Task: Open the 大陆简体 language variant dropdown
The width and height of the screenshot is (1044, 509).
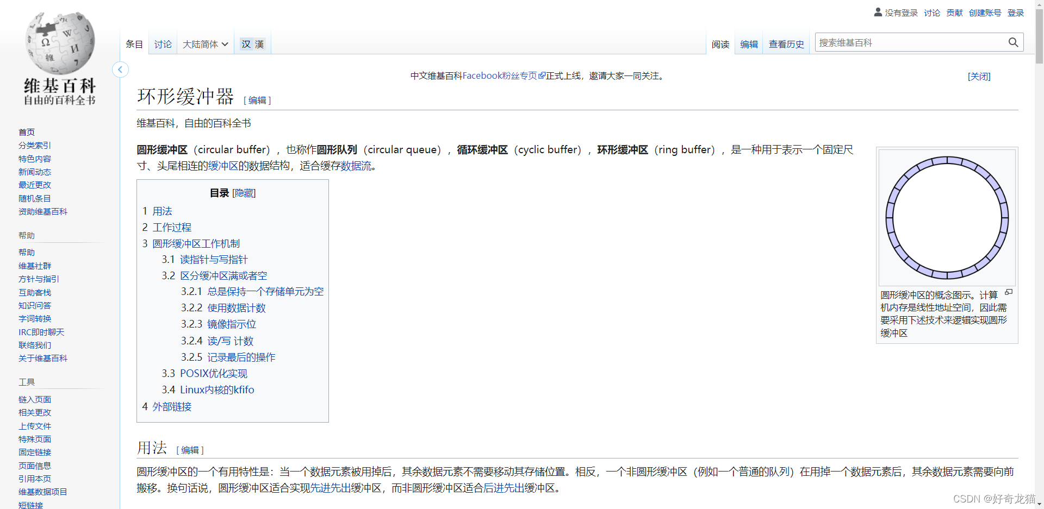Action: tap(206, 44)
